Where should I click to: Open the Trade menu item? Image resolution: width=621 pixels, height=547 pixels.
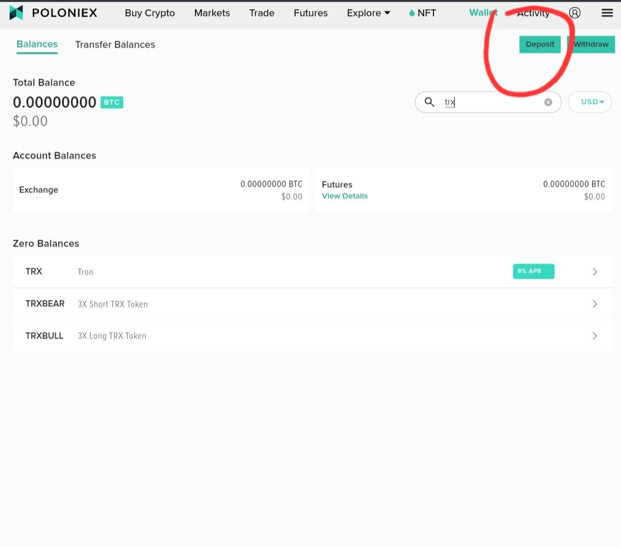262,13
